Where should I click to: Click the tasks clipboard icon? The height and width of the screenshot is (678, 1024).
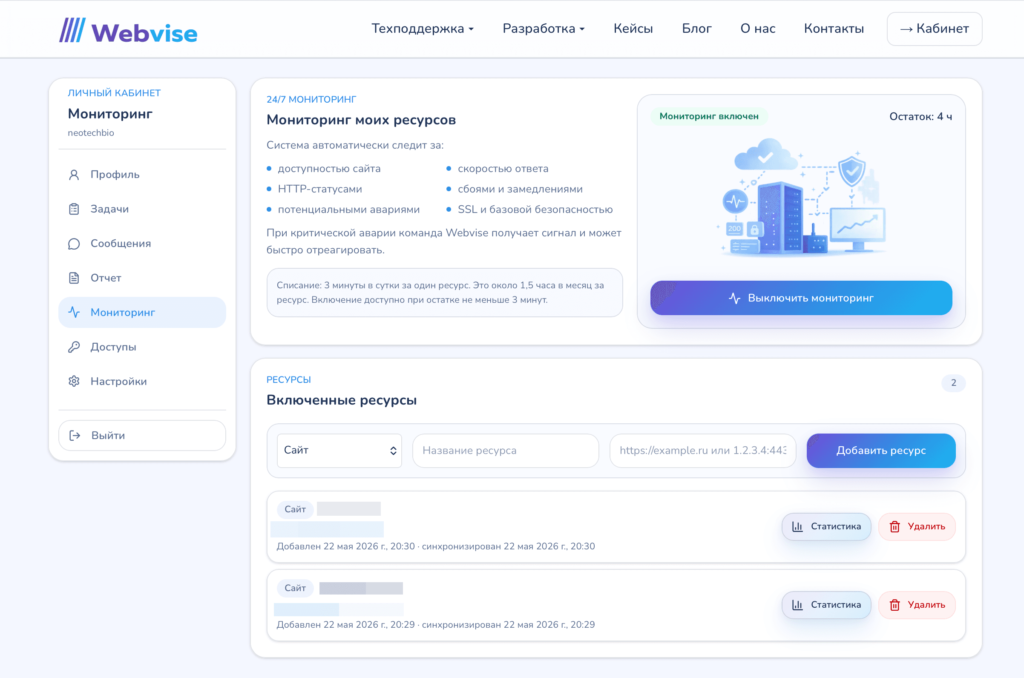tap(74, 209)
